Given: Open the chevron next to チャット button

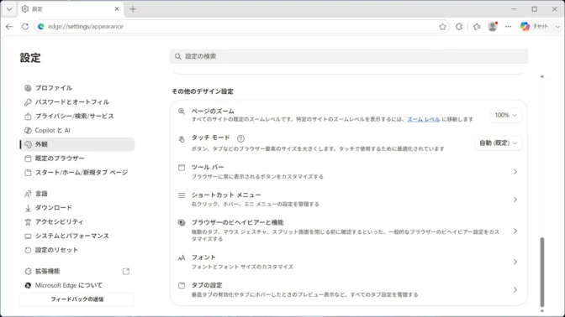Looking at the screenshot, I should [557, 27].
